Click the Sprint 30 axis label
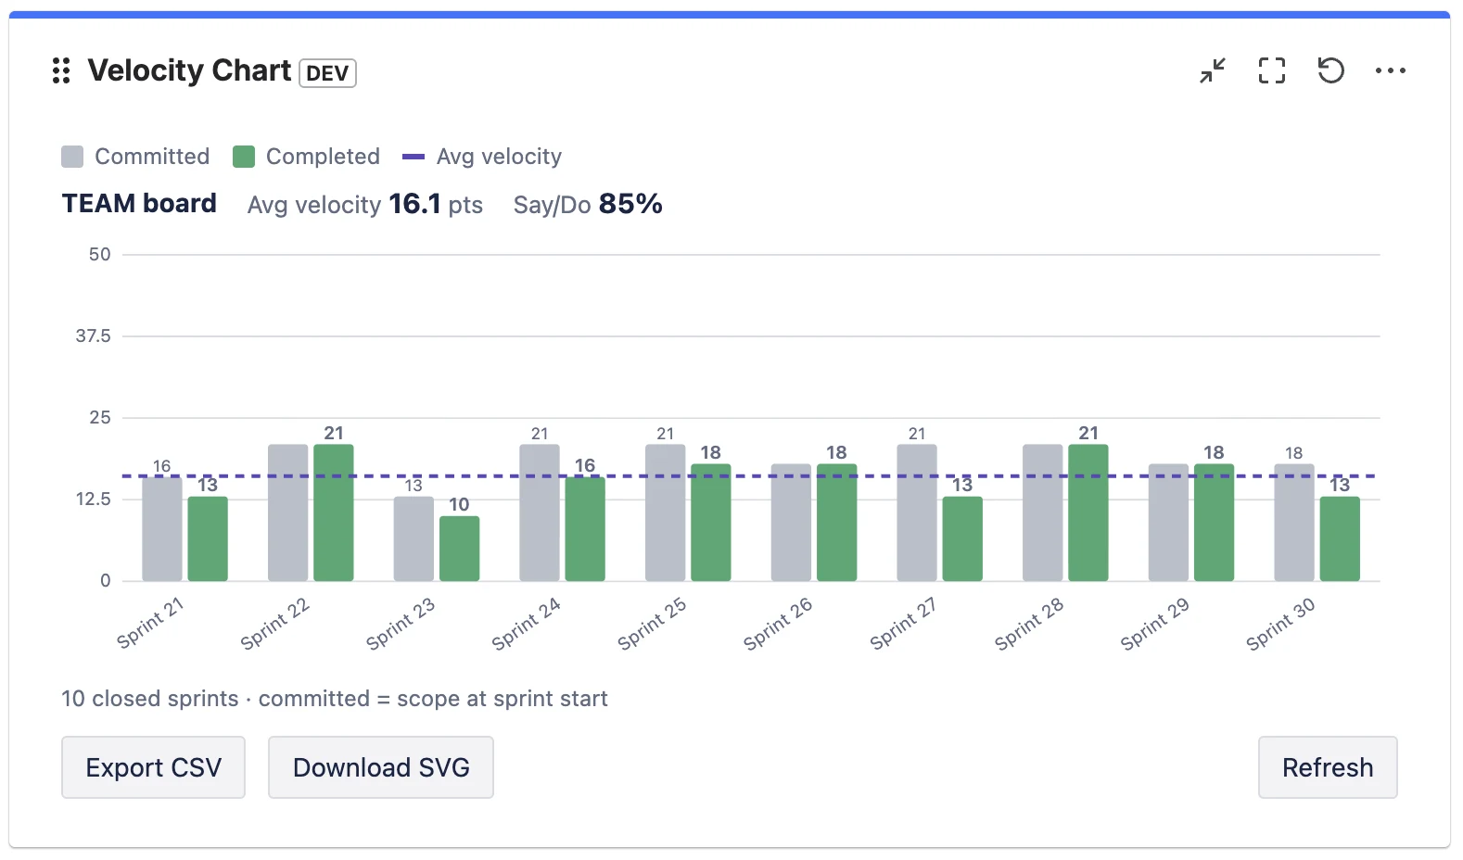This screenshot has height=860, width=1463. click(1280, 623)
